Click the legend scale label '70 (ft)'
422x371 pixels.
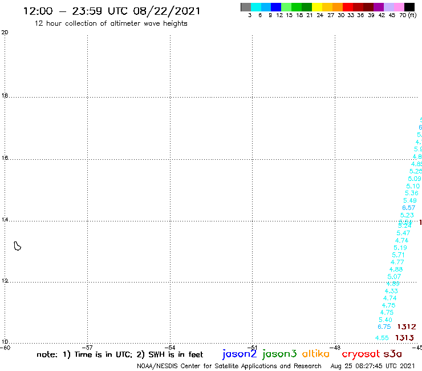408,15
